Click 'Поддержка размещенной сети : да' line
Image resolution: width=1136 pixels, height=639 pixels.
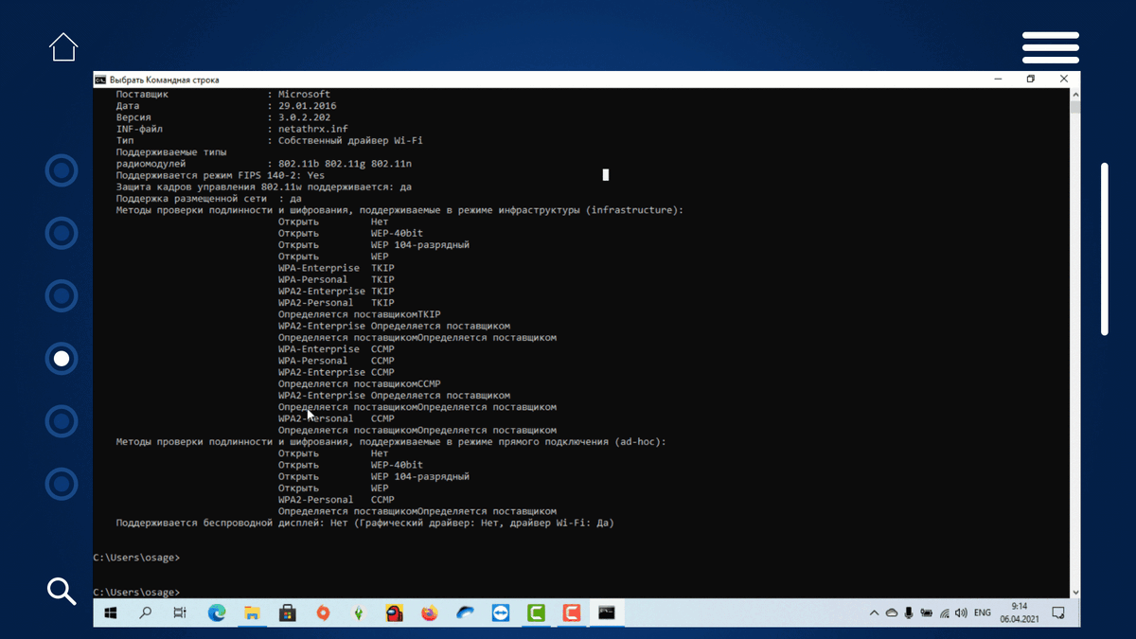[208, 199]
